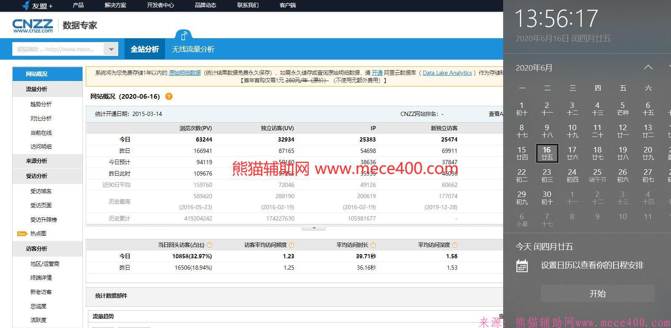Screen dimensions: 671x328
Task: Click the 开始 button in the calendar panel
Action: (597, 294)
